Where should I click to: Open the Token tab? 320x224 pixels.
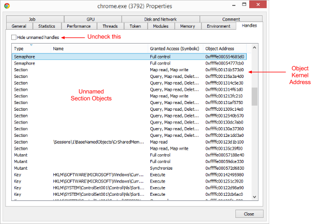pyautogui.click(x=135, y=26)
